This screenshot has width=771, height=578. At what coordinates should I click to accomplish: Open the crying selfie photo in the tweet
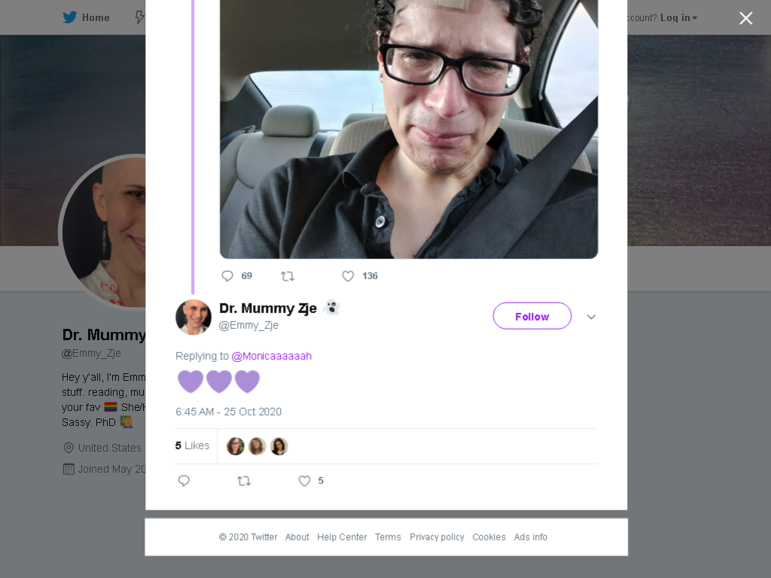tap(409, 129)
